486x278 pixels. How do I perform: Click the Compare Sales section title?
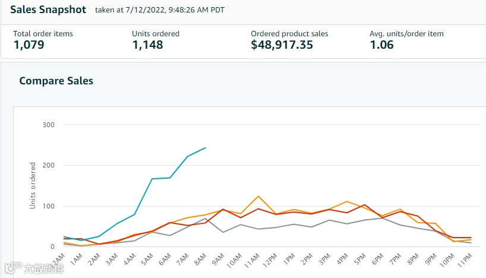click(56, 81)
